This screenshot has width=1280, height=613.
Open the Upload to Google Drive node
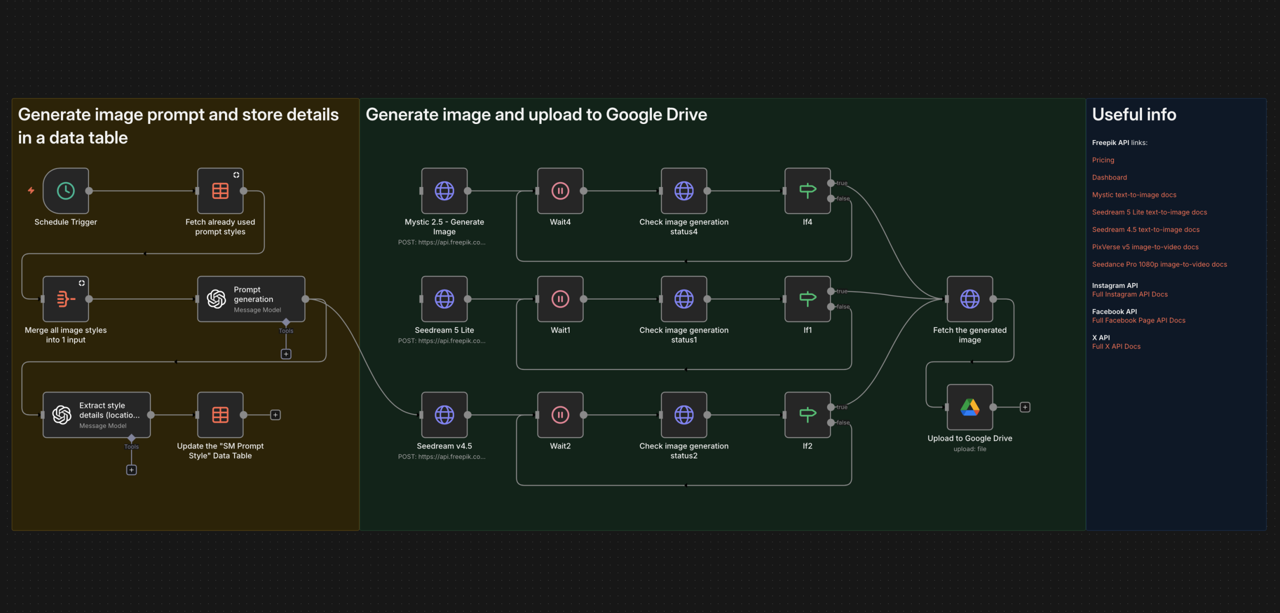coord(969,406)
